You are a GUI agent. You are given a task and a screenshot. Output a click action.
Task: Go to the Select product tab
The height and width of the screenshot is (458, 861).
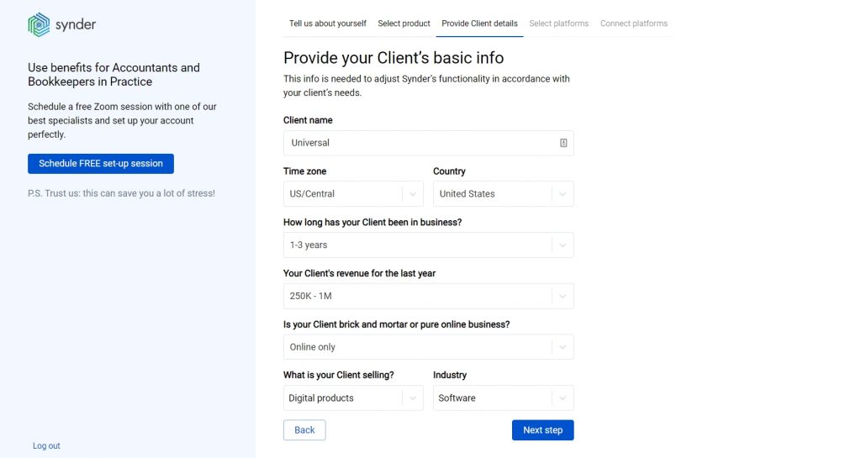tap(404, 24)
